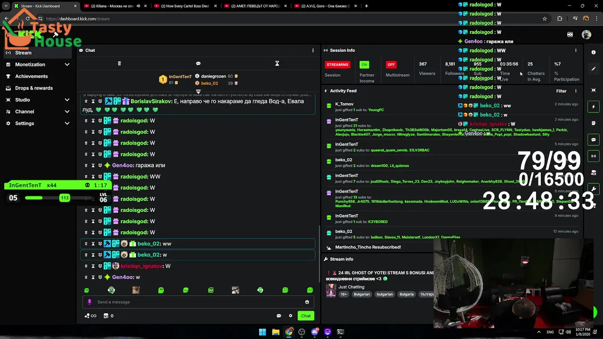Timeout Gen4oo on the 'гаража или' message
The image size is (603, 339).
[93, 165]
